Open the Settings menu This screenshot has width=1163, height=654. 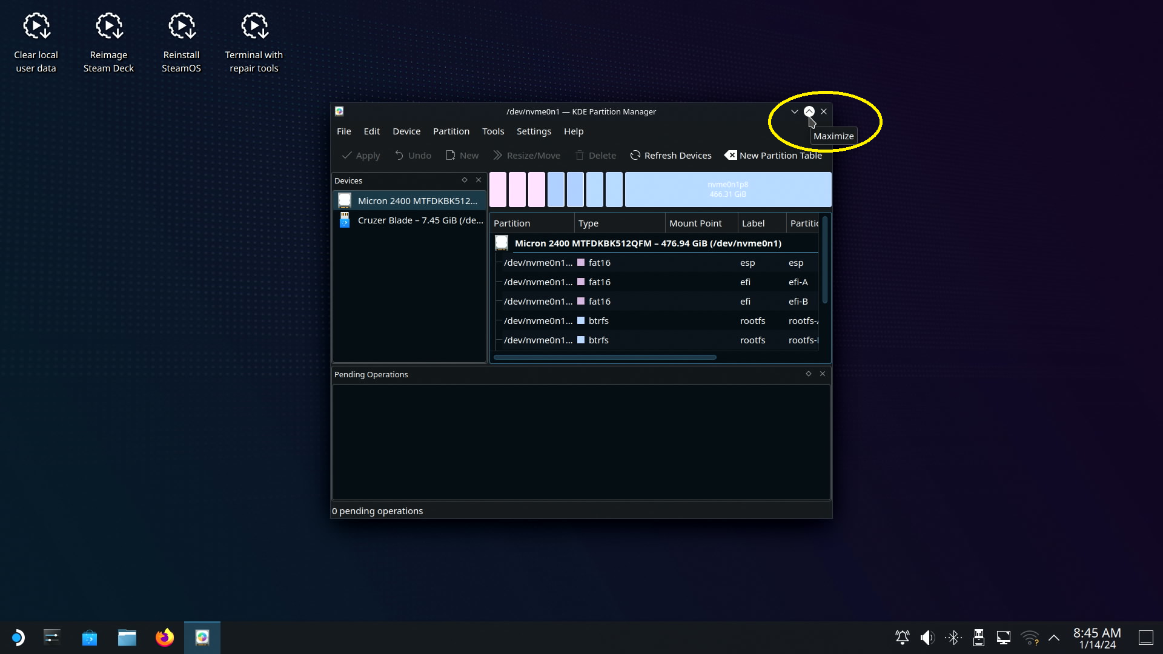coord(534,131)
